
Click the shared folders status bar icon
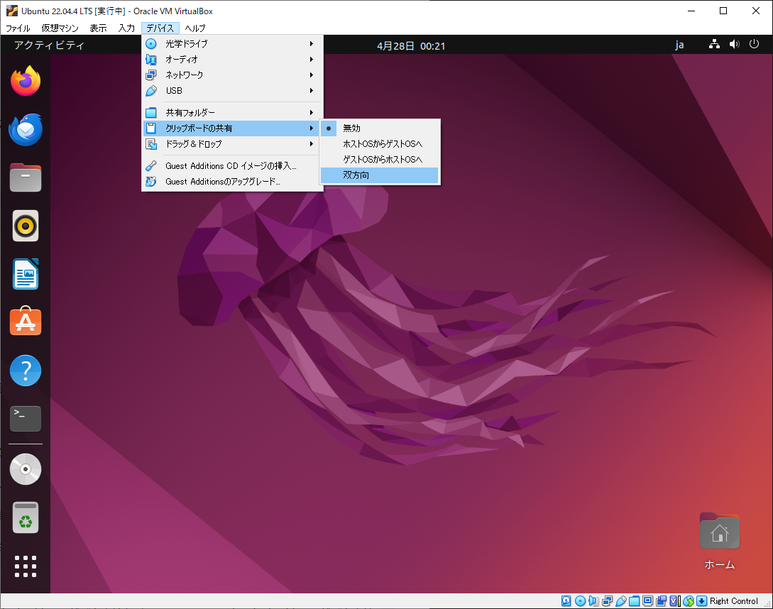(635, 600)
